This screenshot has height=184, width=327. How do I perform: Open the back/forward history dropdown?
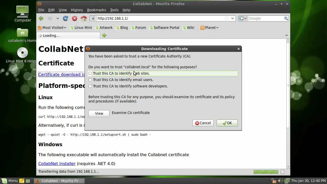click(57, 18)
